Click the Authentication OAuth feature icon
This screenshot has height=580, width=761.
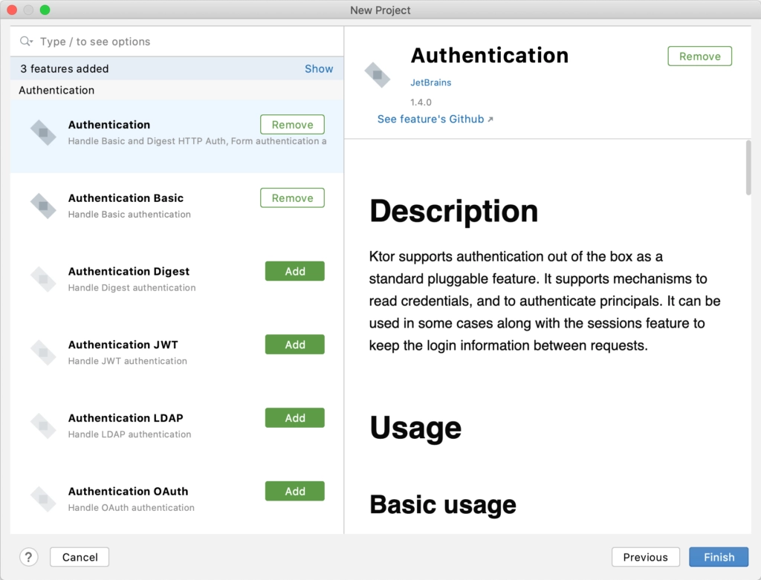coord(43,499)
